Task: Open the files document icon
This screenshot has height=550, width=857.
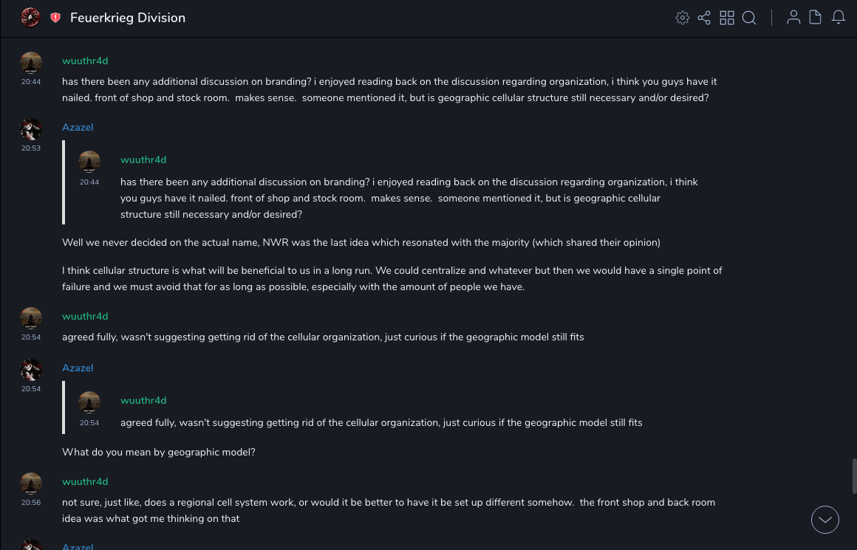Action: (x=816, y=18)
